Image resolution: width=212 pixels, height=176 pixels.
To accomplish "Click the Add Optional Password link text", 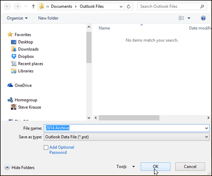I will (62, 150).
